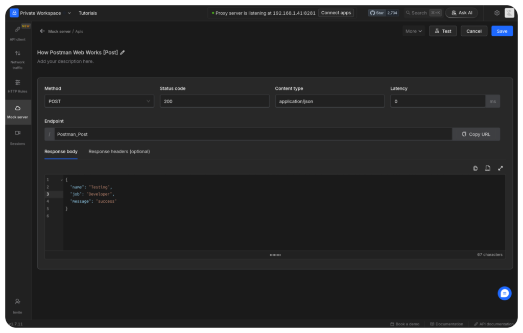
Task: Open the API documentation footer link
Action: pyautogui.click(x=494, y=324)
